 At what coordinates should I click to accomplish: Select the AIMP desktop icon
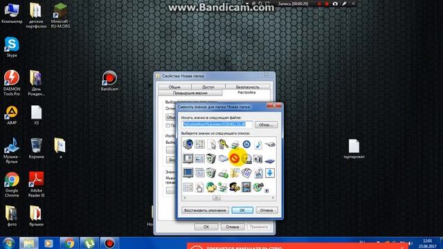tap(12, 116)
